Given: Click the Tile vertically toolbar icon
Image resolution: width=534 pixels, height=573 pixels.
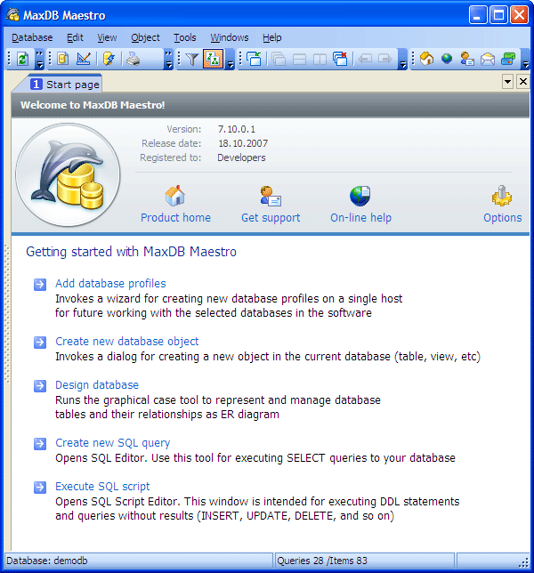Looking at the screenshot, I should click(x=320, y=59).
